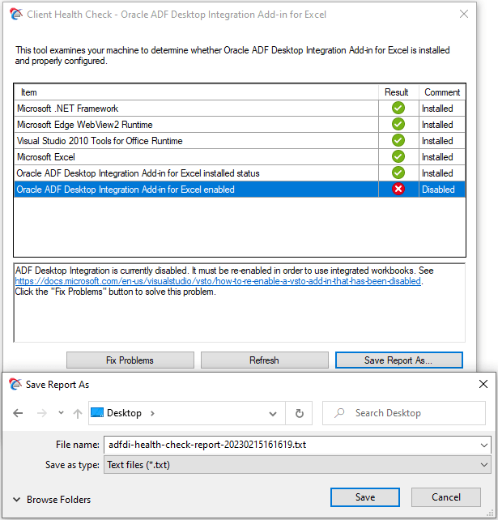Click the red X icon for Add-in enabled row

click(x=398, y=189)
